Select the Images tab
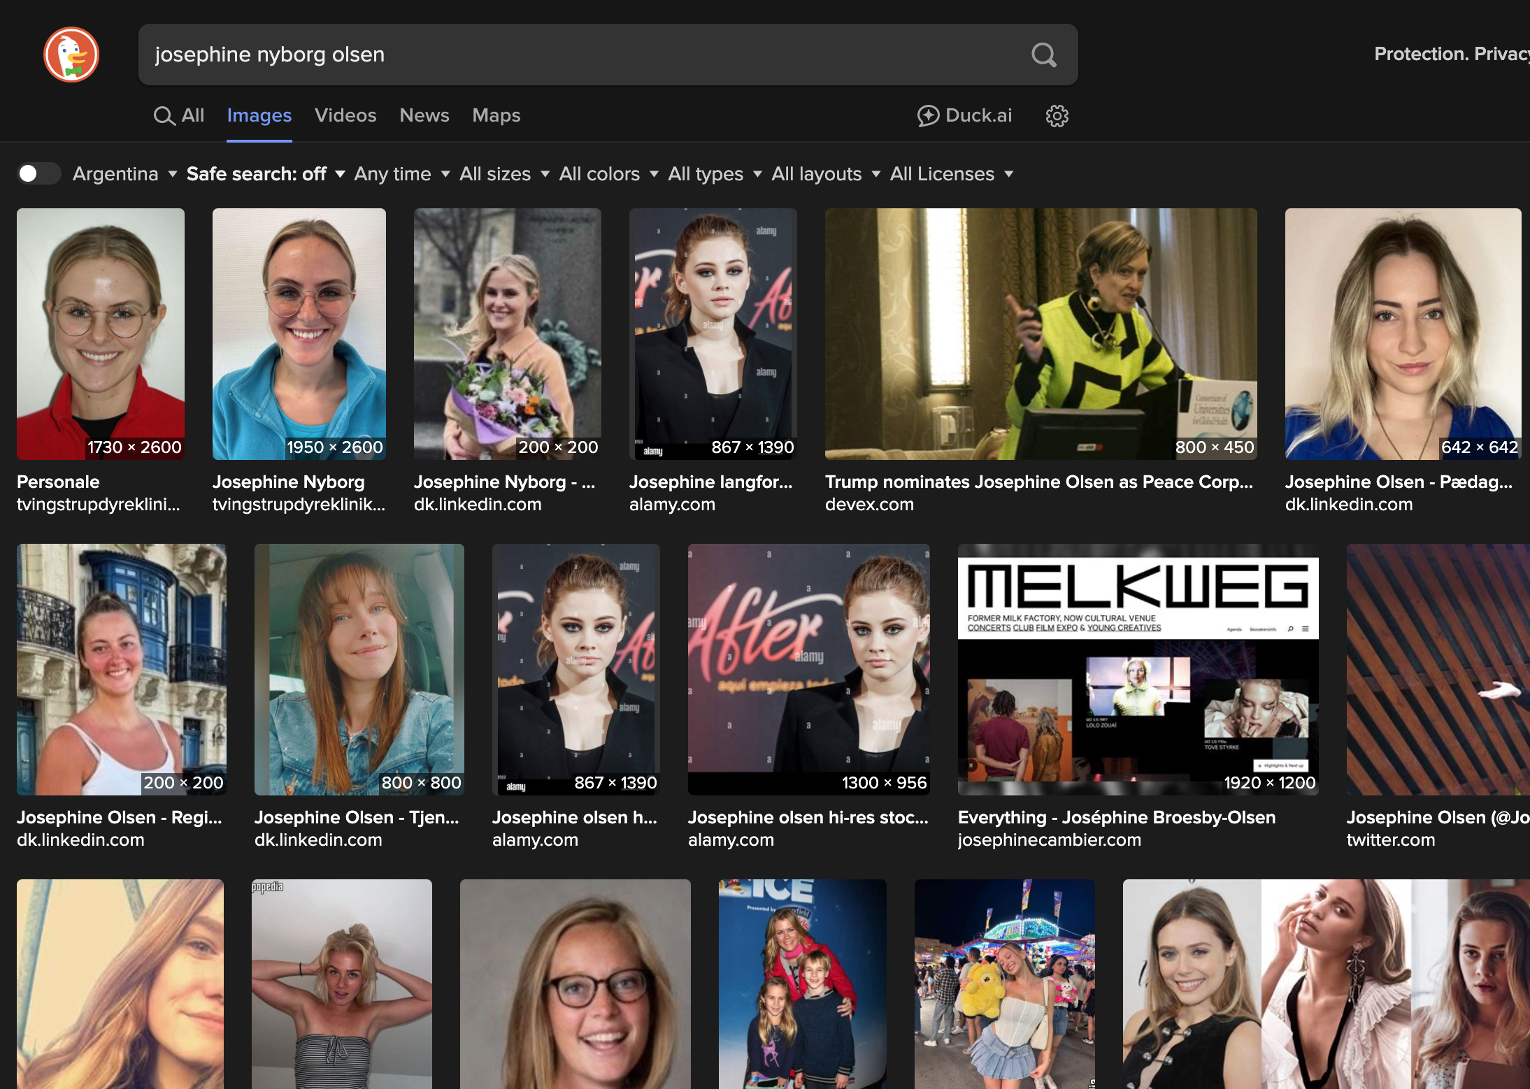Viewport: 1530px width, 1089px height. (259, 115)
